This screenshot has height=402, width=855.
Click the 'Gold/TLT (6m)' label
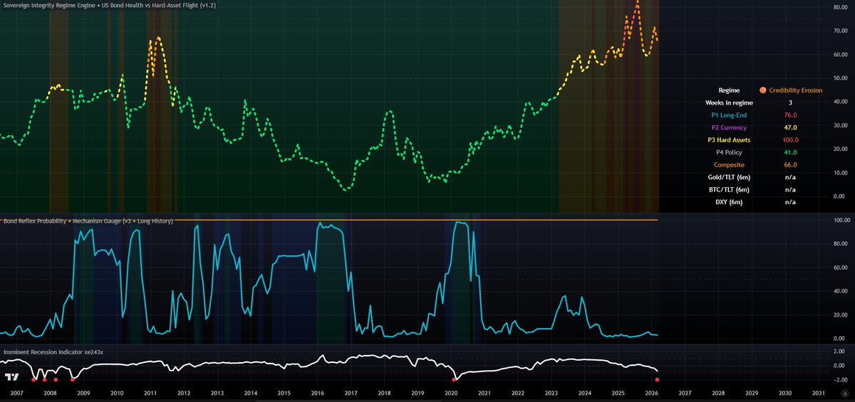(727, 177)
